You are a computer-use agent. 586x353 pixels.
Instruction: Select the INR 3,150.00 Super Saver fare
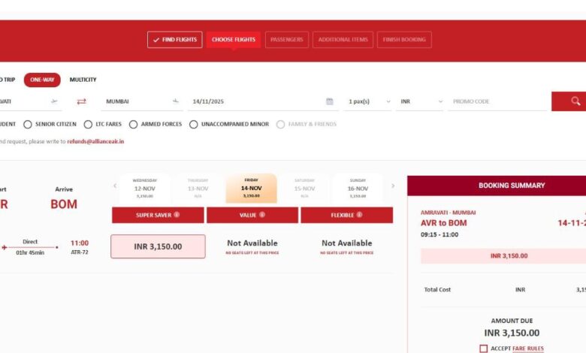pyautogui.click(x=158, y=246)
